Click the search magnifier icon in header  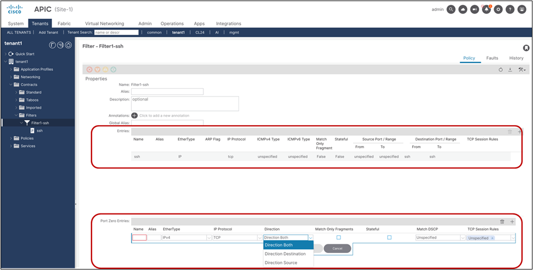[x=451, y=9]
